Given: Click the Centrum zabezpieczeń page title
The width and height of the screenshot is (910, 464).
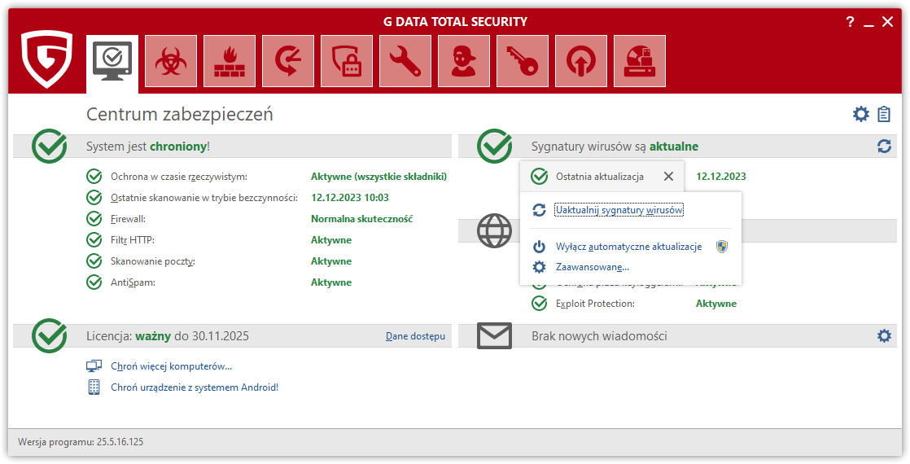Looking at the screenshot, I should click(179, 115).
